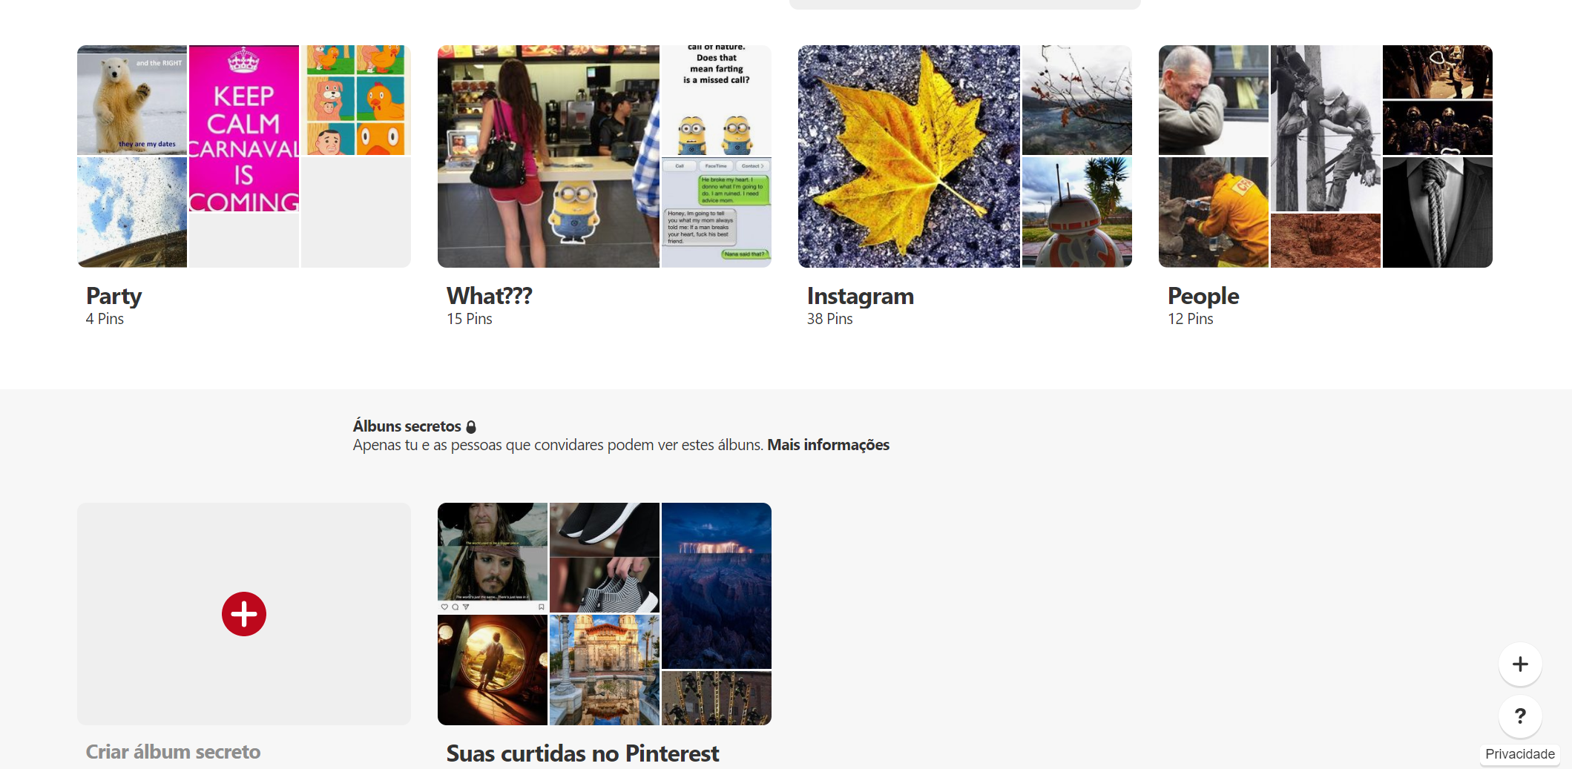Click the lock icon beside Álbuns secretos
Image resolution: width=1572 pixels, height=769 pixels.
[471, 427]
